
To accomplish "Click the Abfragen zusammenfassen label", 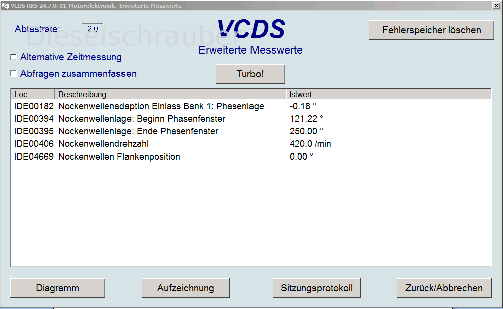I will [x=78, y=74].
